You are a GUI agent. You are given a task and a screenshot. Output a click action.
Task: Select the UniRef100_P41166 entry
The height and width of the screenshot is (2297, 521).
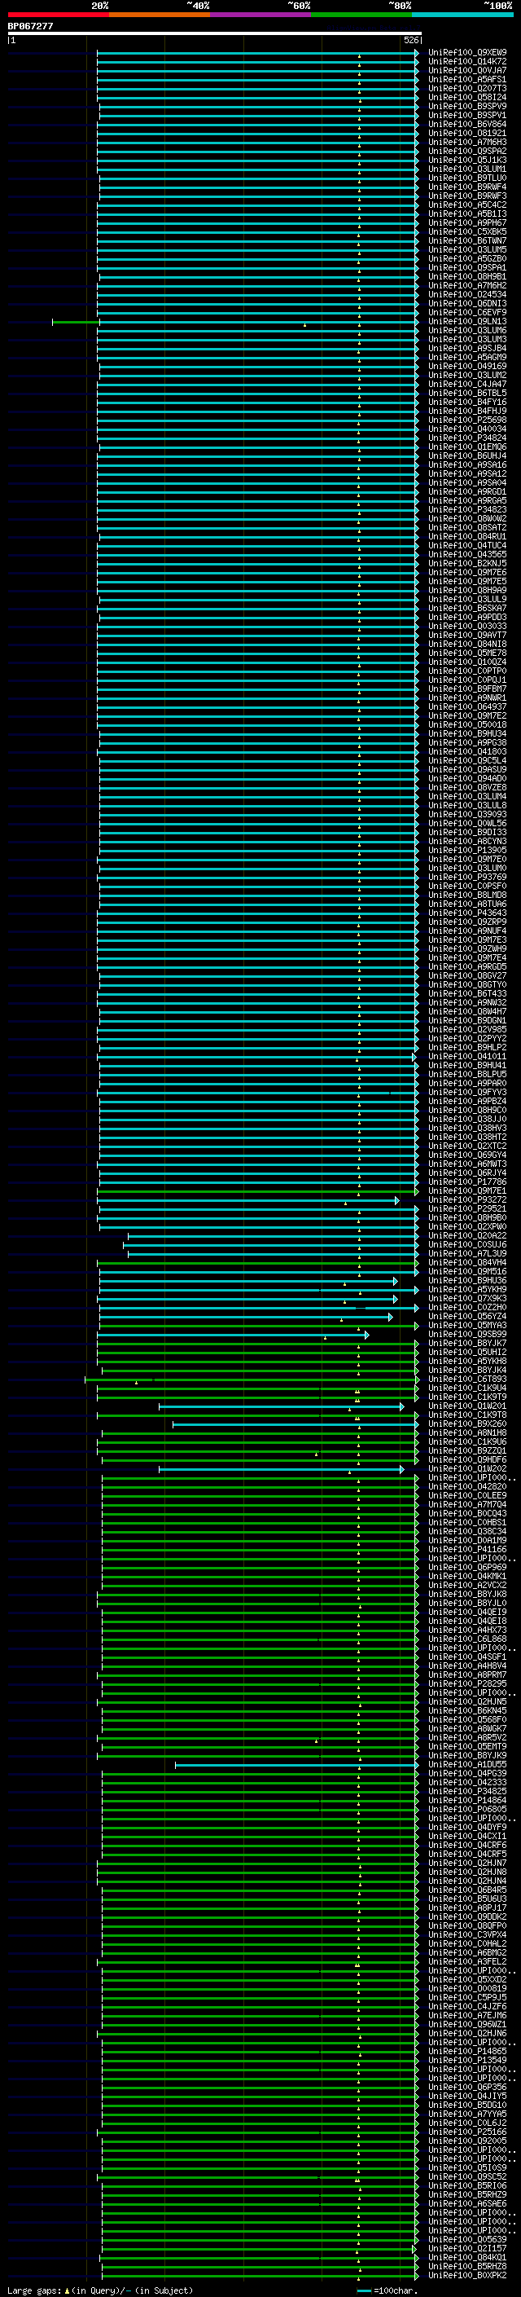pyautogui.click(x=467, y=1550)
